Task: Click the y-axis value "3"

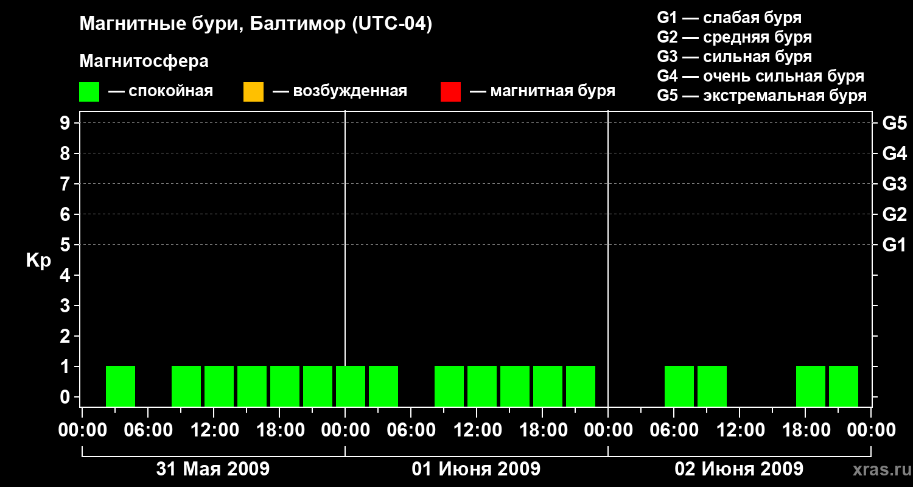Action: (66, 306)
